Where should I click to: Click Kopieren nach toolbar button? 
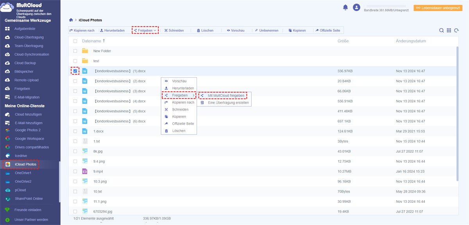click(82, 30)
